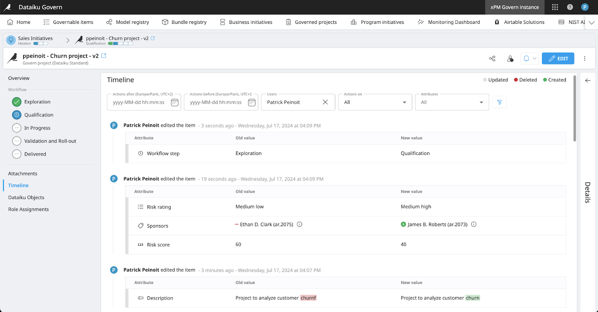Toggle the Created legend item
Viewport: 598px width, 312px height.
pyautogui.click(x=554, y=80)
